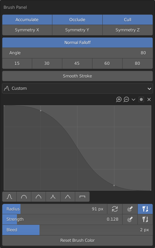
Task: Open the Custom falloff curve dropdown
Action: (77, 88)
